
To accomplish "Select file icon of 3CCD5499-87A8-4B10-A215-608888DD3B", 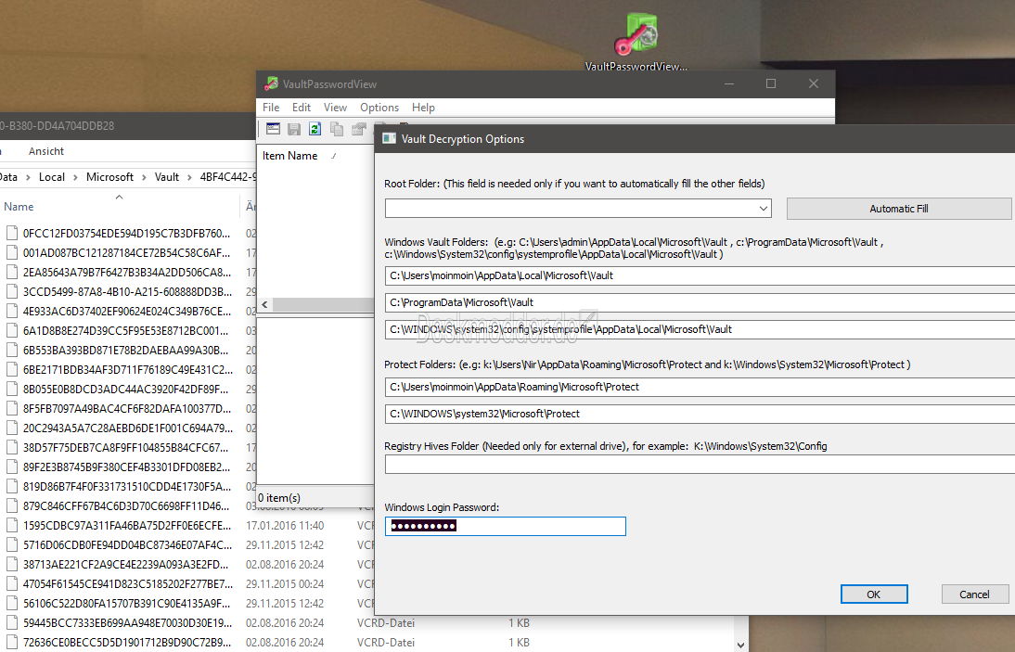I will 12,291.
